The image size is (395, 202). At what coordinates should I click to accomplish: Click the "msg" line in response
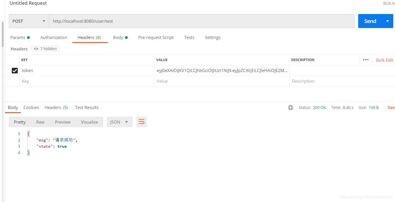[x=57, y=140]
